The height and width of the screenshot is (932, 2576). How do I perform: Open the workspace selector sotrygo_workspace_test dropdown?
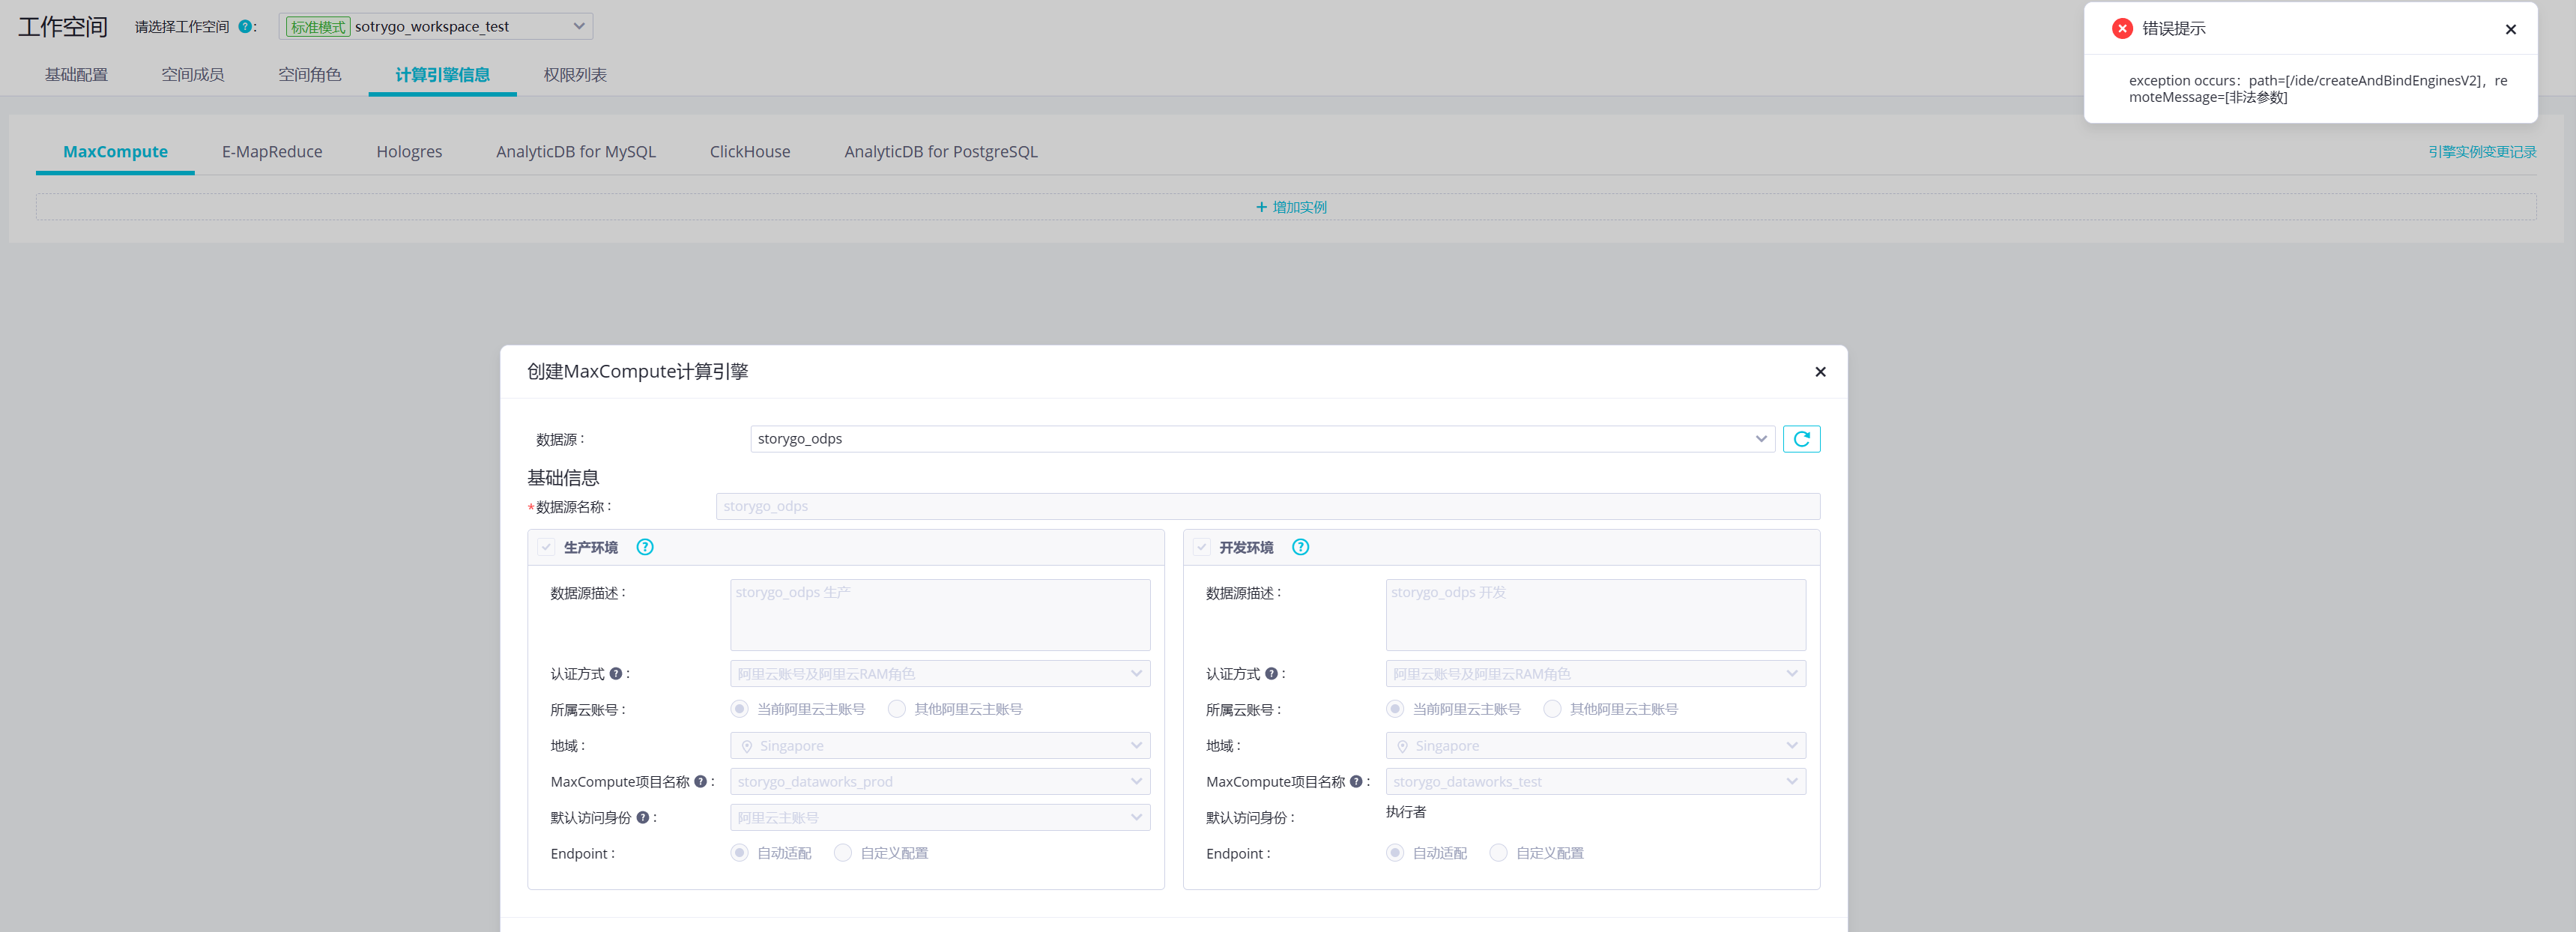(x=435, y=27)
